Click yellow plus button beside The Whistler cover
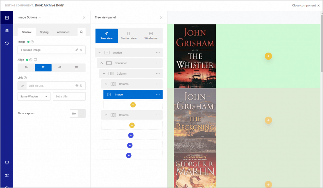Image resolution: width=323 pixels, height=188 pixels. [268, 56]
